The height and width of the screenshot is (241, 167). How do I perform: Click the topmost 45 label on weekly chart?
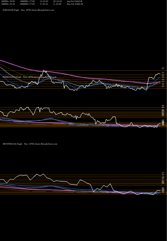pyautogui.click(x=163, y=106)
